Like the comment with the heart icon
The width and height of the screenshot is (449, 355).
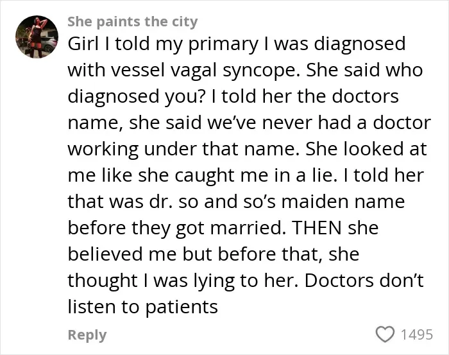point(385,334)
